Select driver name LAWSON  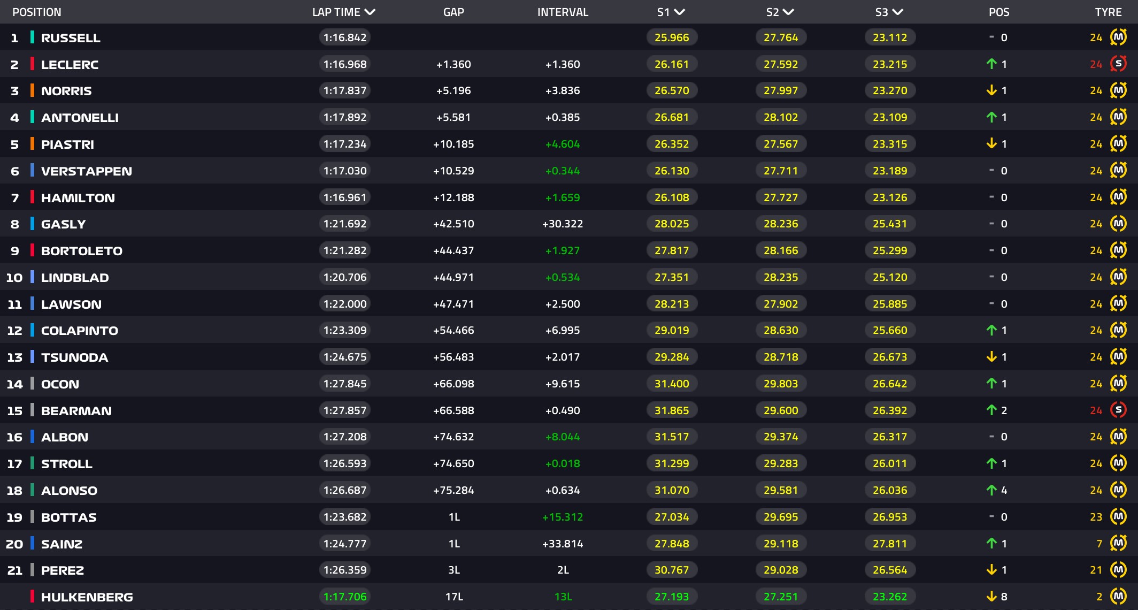tap(71, 304)
